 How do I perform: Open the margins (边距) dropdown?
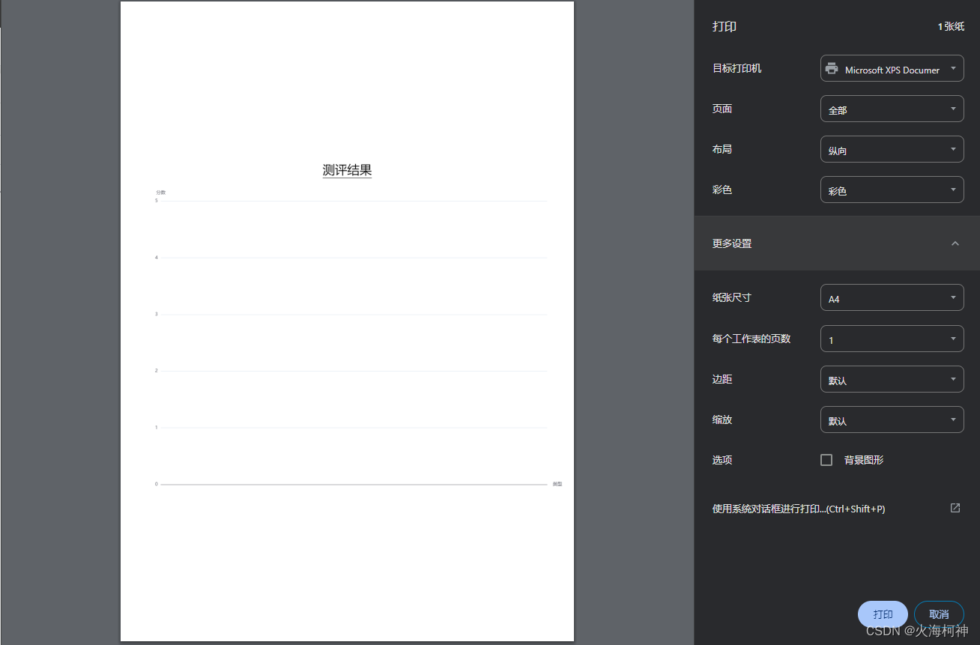pyautogui.click(x=892, y=379)
